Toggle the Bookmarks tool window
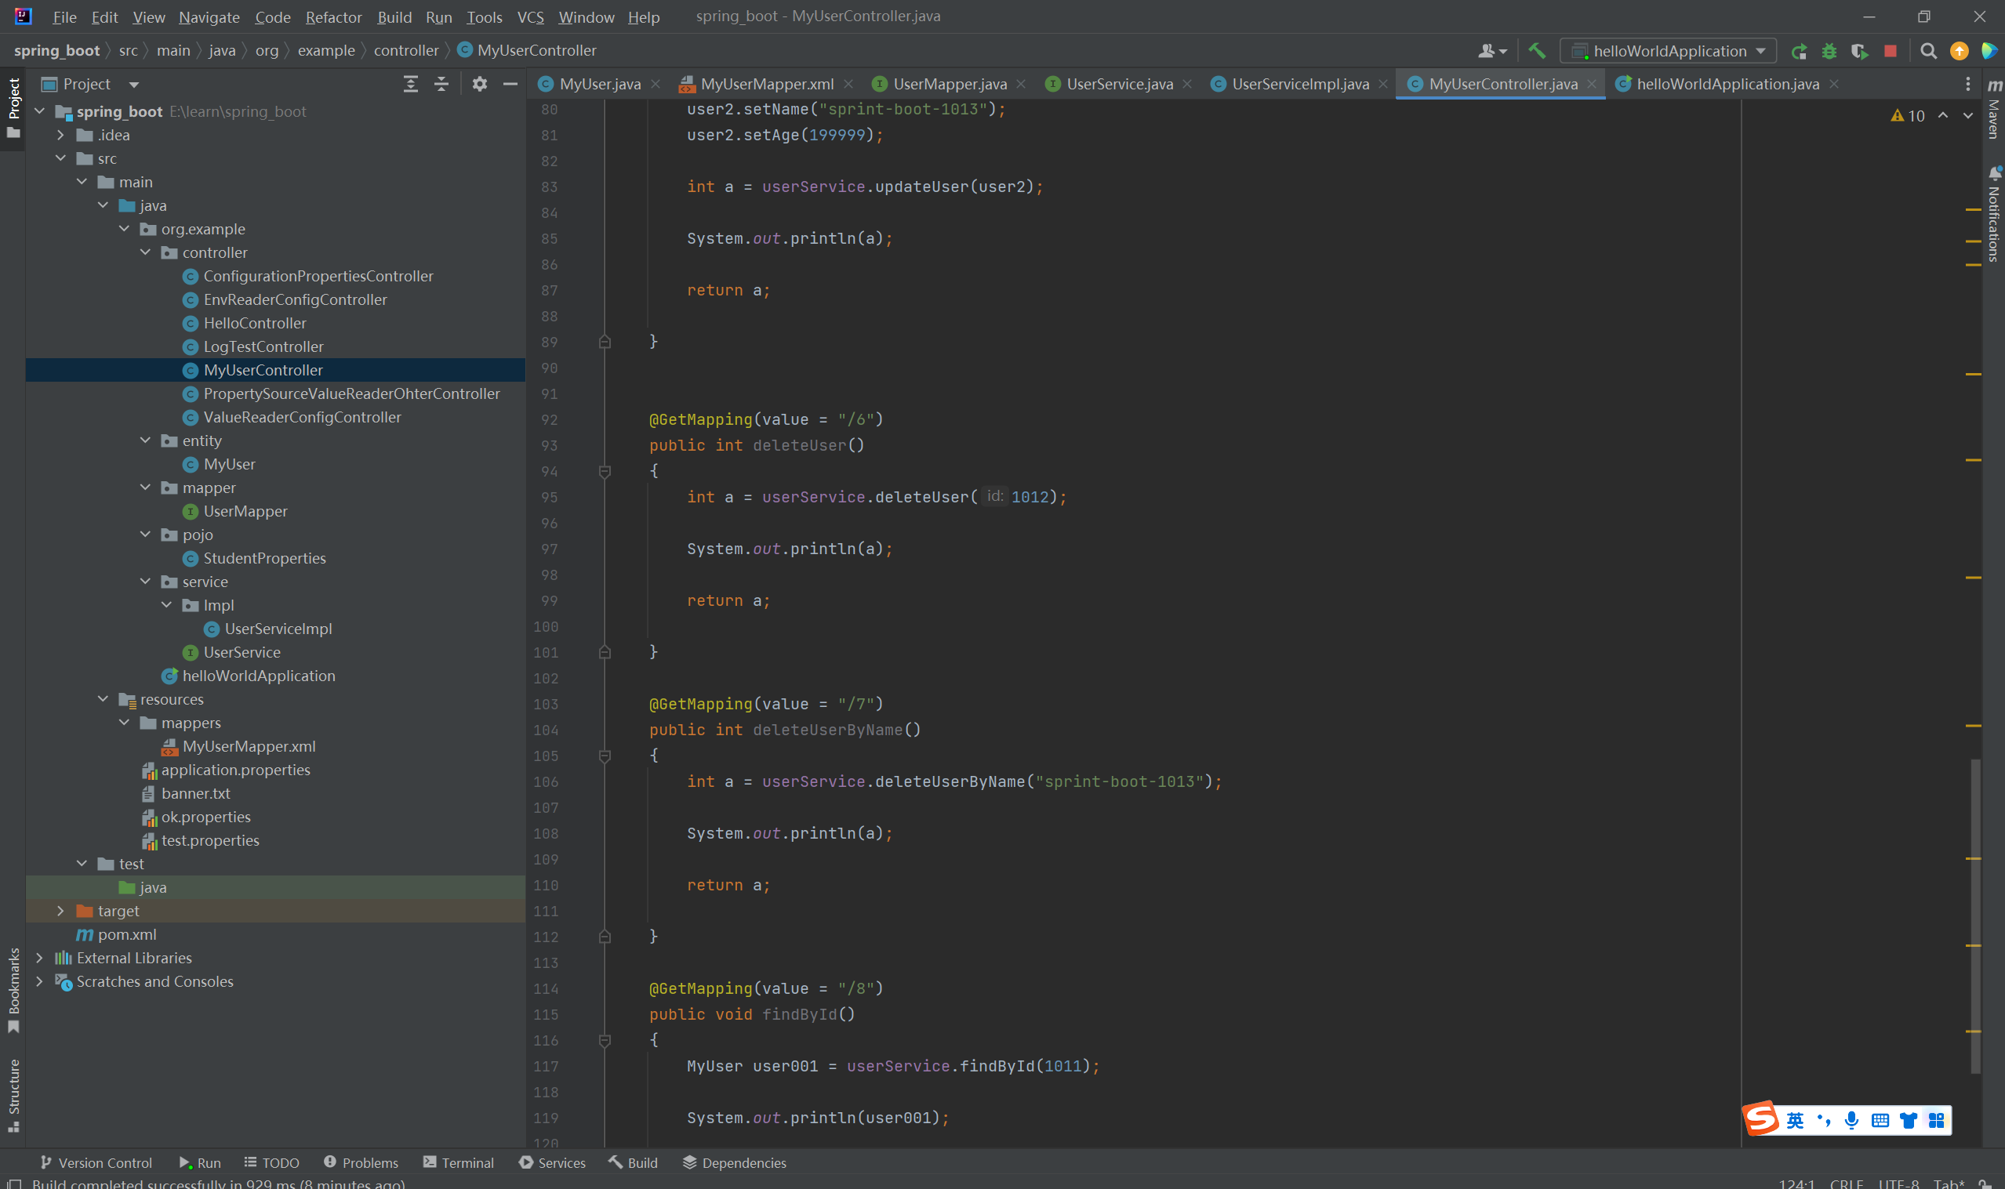The image size is (2005, 1189). coord(13,989)
